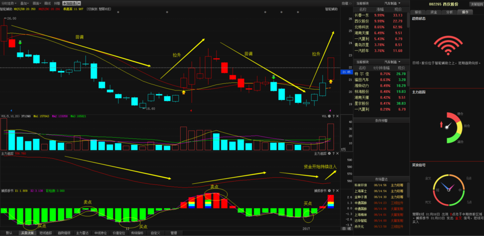Click the 买卖信号 clock dial
Screen dimensions: 484x236
(x=448, y=189)
